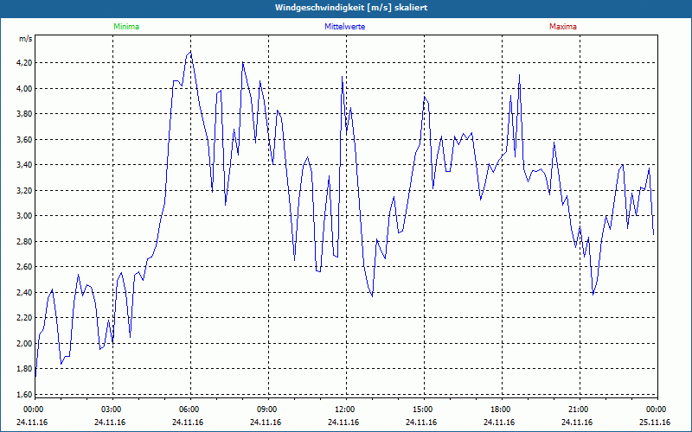
Task: Select the 4,20 y-axis value
Action: [x=24, y=63]
